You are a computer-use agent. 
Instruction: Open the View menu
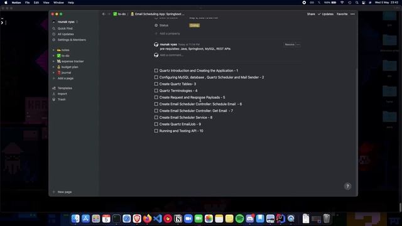click(x=46, y=3)
